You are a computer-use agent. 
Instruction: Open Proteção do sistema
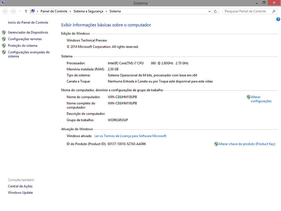click(x=22, y=46)
